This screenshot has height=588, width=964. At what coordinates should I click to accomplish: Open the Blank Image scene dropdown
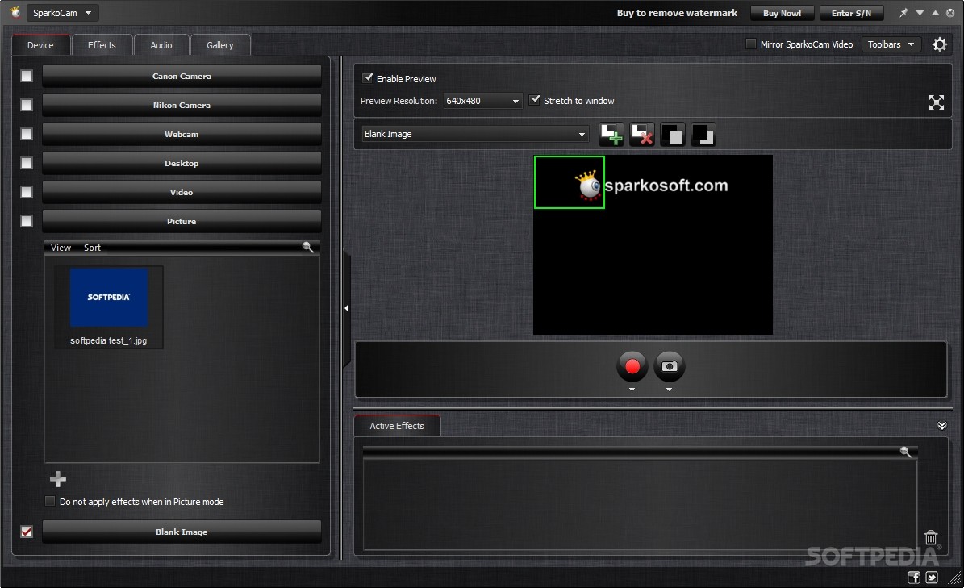pos(474,134)
